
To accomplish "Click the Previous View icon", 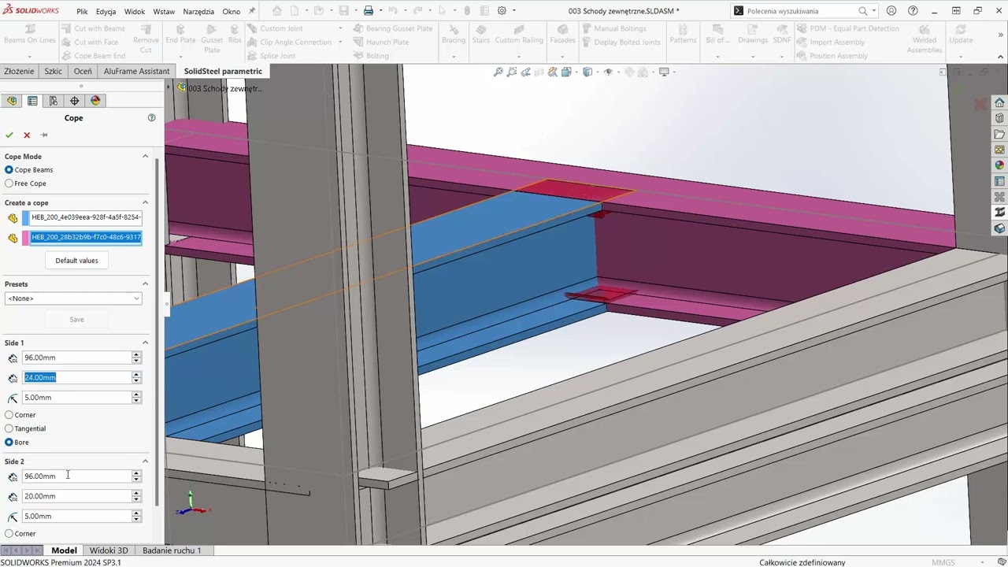I will tap(526, 72).
